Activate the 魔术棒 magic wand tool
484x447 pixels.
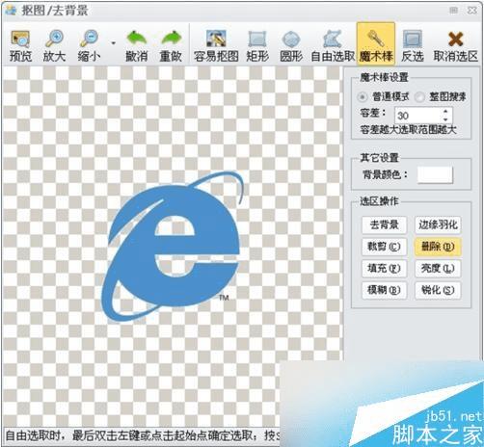coord(376,43)
